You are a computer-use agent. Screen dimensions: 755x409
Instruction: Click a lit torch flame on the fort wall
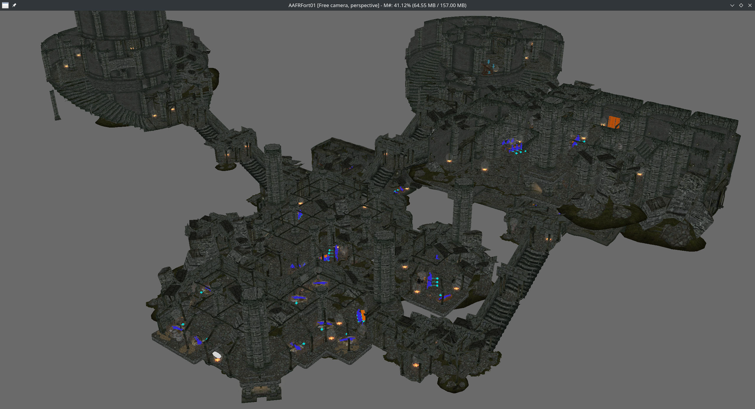[449, 160]
